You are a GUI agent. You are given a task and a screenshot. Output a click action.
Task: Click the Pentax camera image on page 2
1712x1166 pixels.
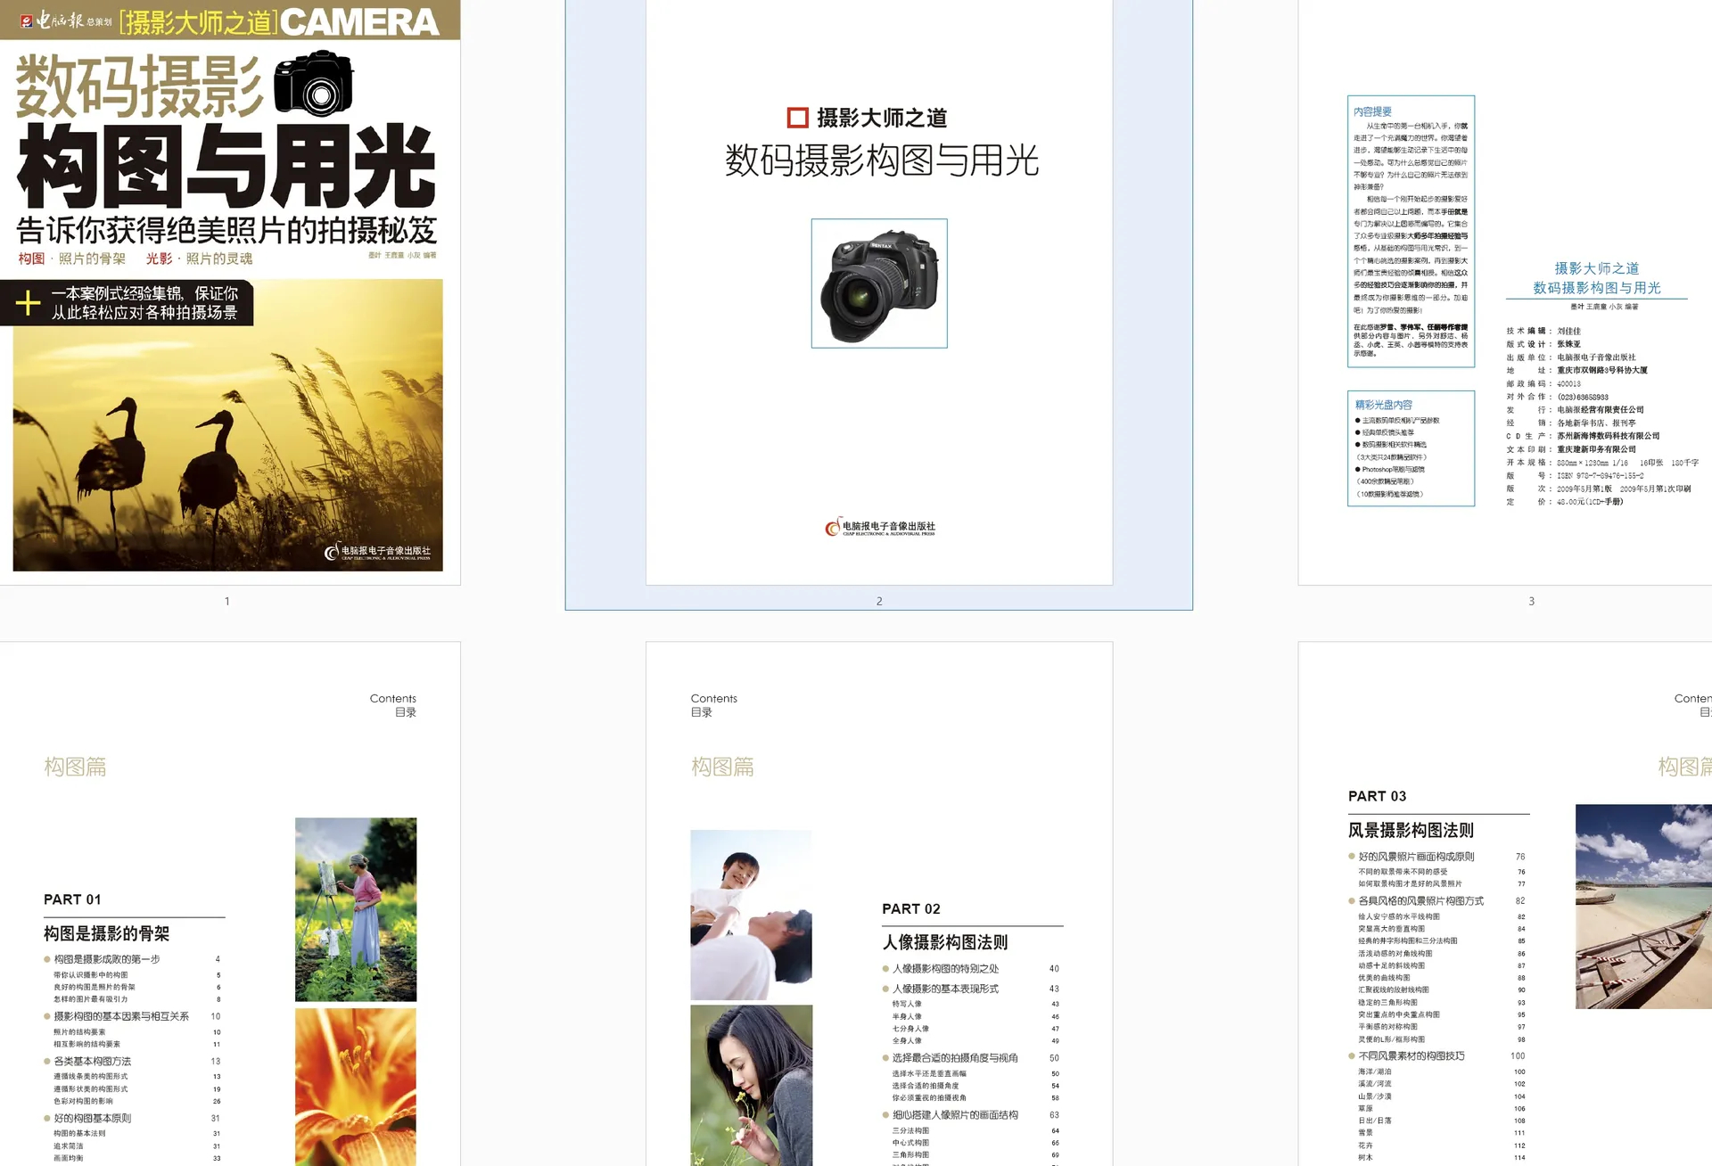pyautogui.click(x=879, y=283)
